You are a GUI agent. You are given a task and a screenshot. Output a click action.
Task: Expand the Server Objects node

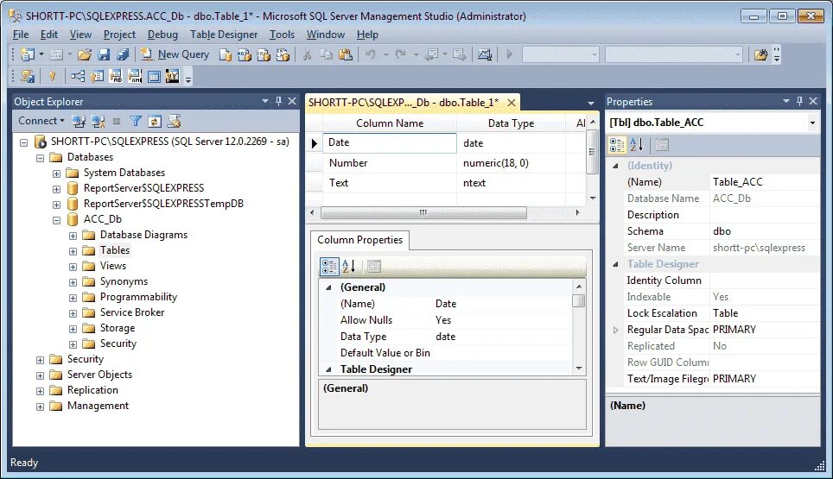point(40,375)
